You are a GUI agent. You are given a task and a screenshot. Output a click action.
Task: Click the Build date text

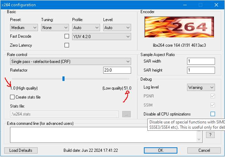point(91,150)
